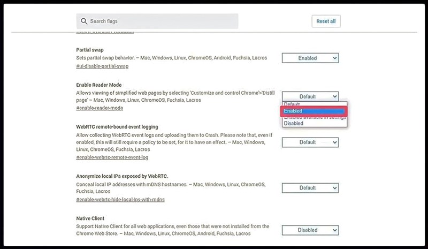Open the WebRTC remote-bound event logging dropdown
This screenshot has width=428, height=249.
[310, 142]
